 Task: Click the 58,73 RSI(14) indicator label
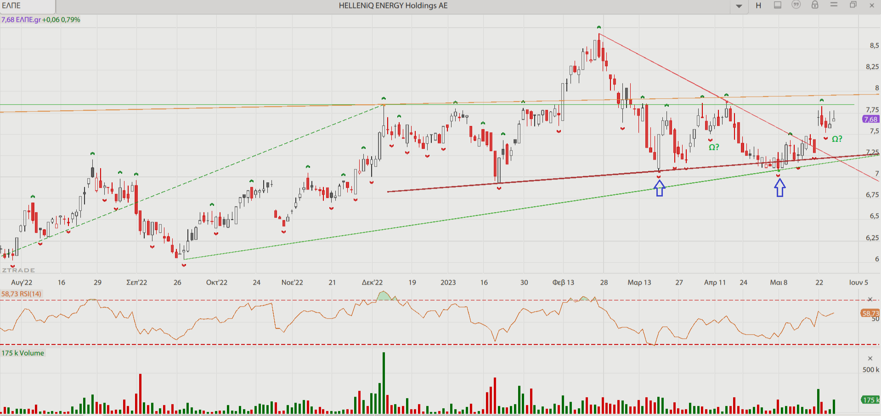22,294
